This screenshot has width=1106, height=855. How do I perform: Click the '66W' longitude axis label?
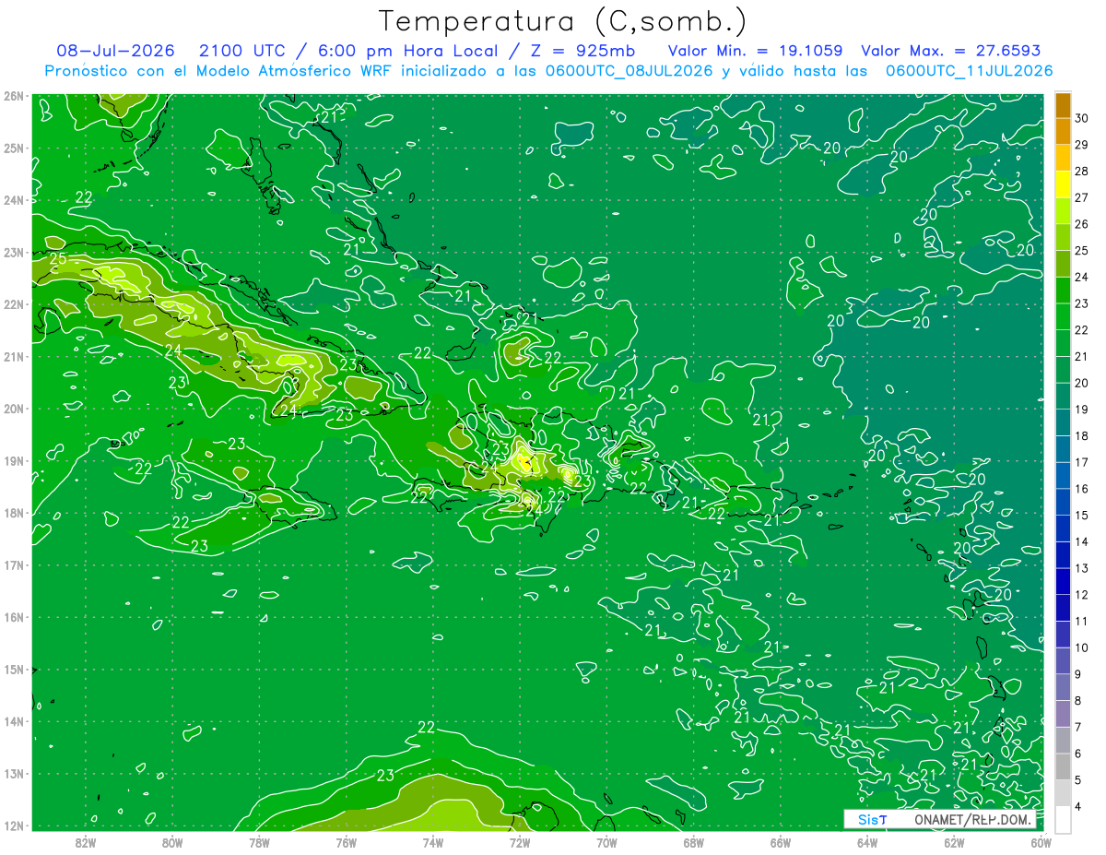click(x=780, y=842)
